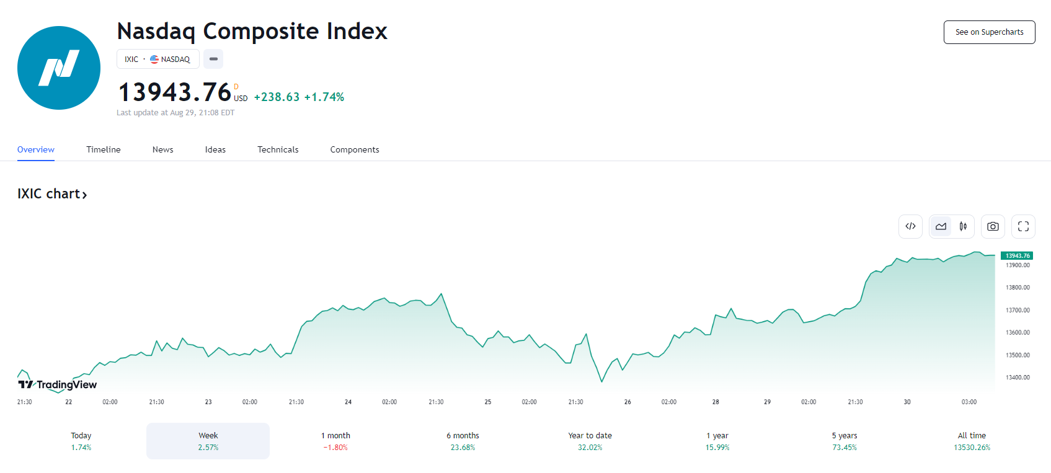Viewport: 1051px width, 473px height.
Task: Take a chart snapshot with camera icon
Action: [x=993, y=226]
